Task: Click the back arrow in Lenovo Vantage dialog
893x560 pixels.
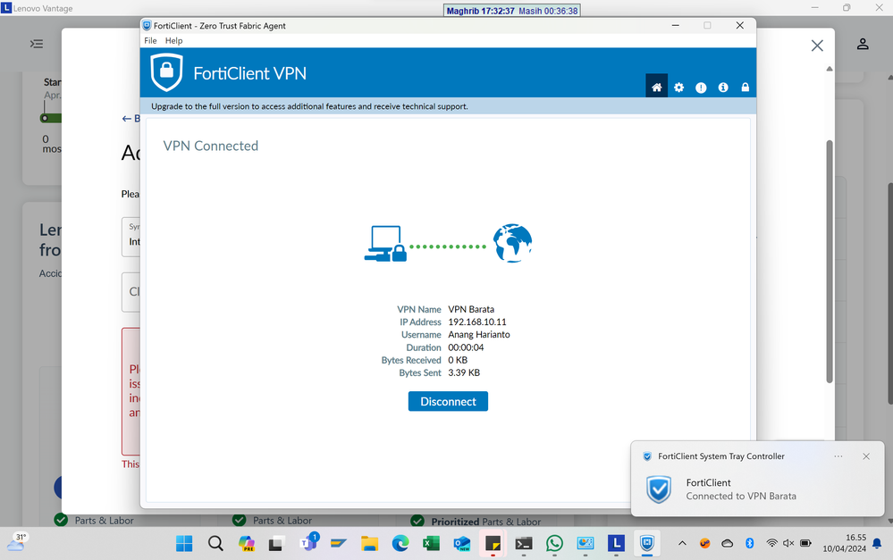Action: coord(126,119)
